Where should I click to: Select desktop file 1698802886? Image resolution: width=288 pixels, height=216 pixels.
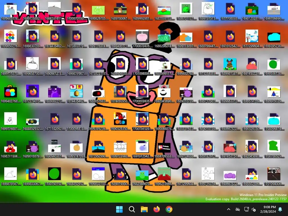click(x=252, y=177)
